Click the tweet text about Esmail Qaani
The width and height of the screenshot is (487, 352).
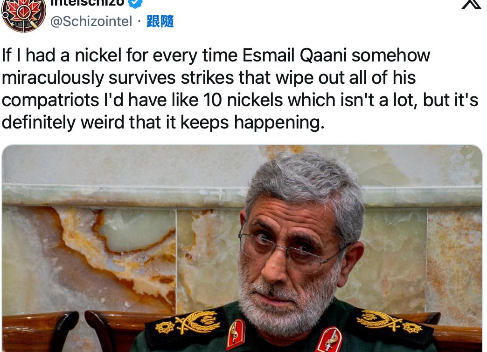(x=240, y=88)
